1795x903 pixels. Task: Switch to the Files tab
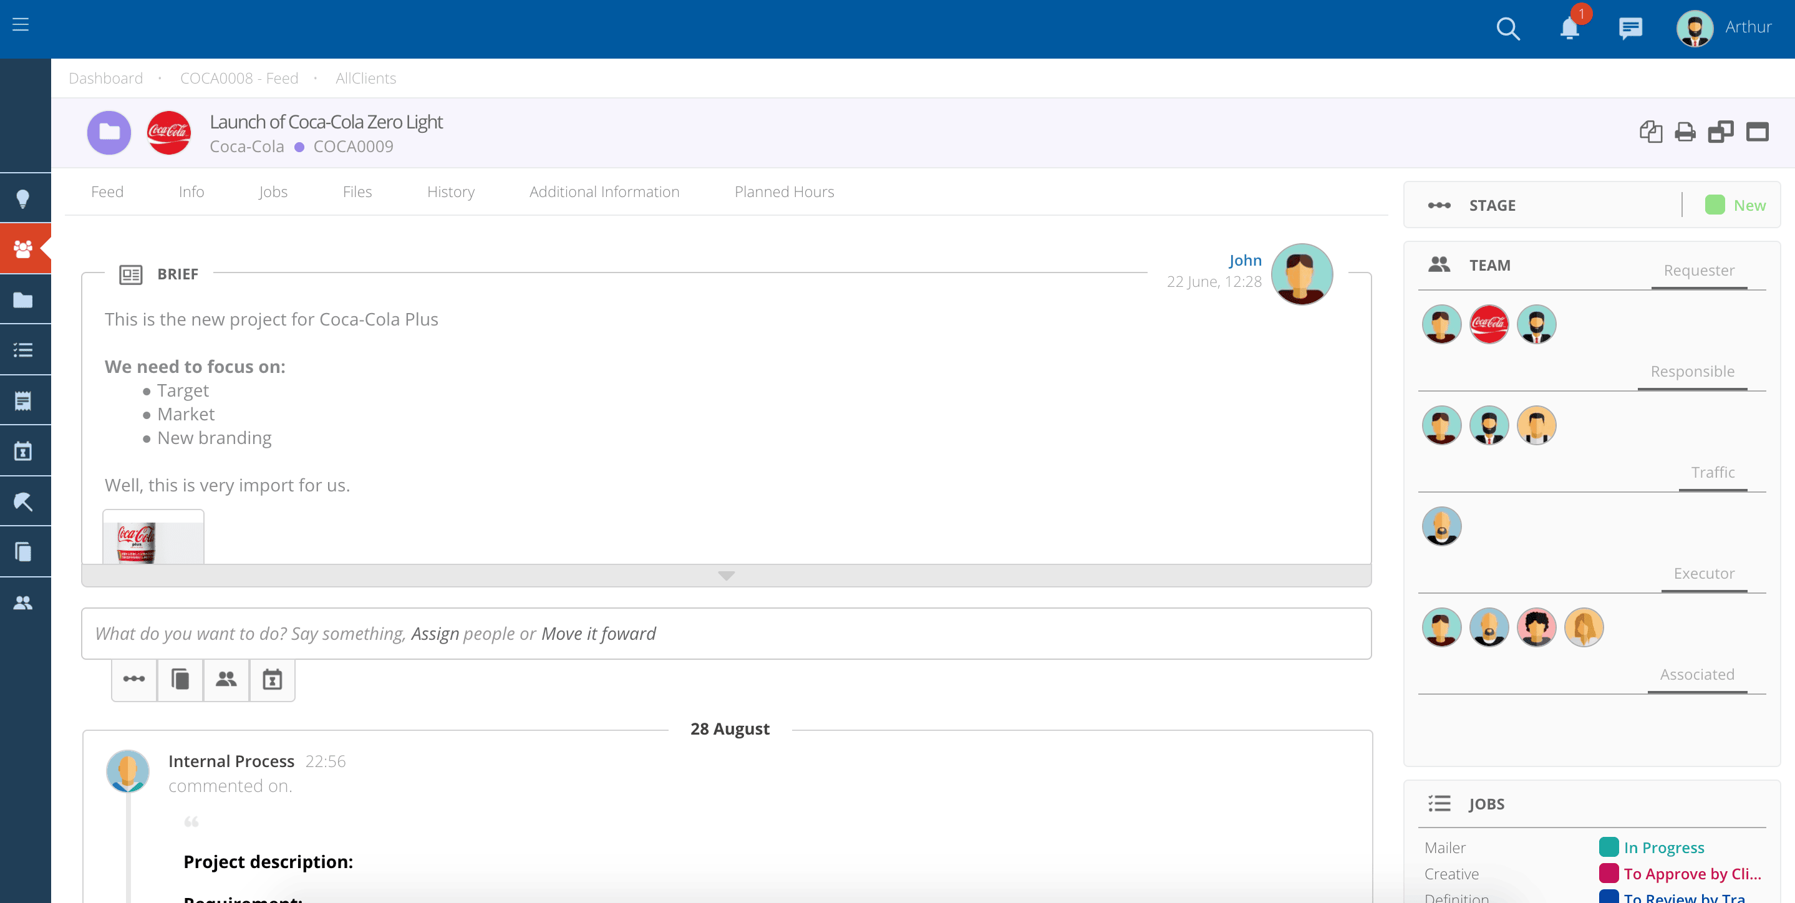357,191
